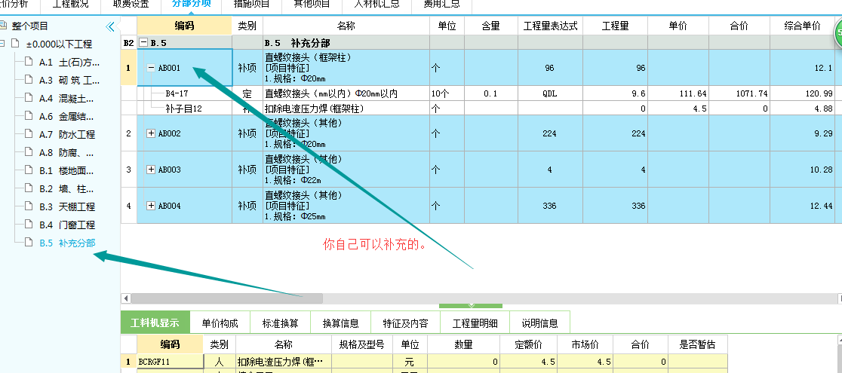Click the 1071.74 total price cell

[739, 93]
